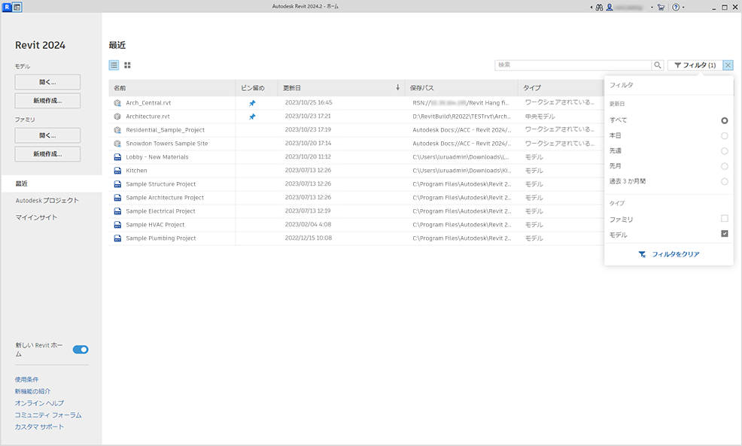Click the Lobby - New Materials file icon
The image size is (742, 446).
pyautogui.click(x=117, y=157)
